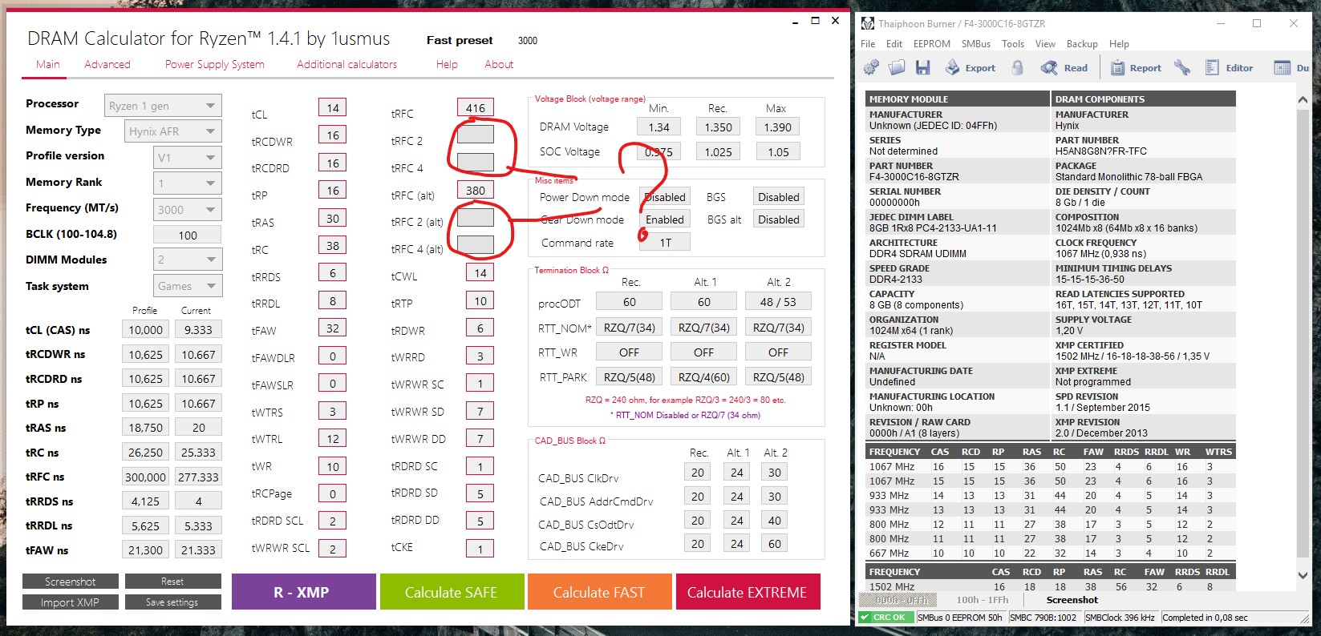Screen dimensions: 1321x636
Task: Click the Thaiphoon Burner title bar app icon
Action: pos(868,24)
